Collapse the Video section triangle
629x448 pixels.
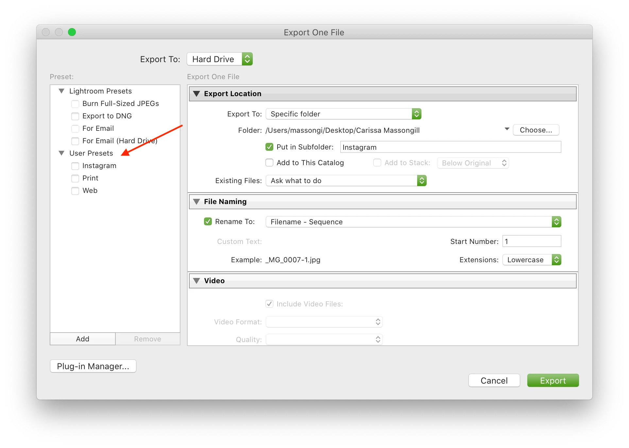(x=196, y=281)
